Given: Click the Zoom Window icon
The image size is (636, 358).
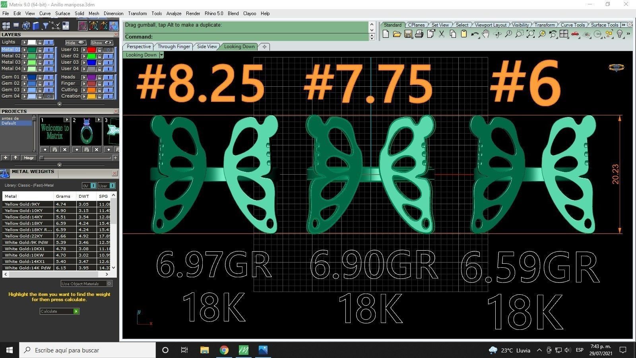Looking at the screenshot, I should (520, 34).
